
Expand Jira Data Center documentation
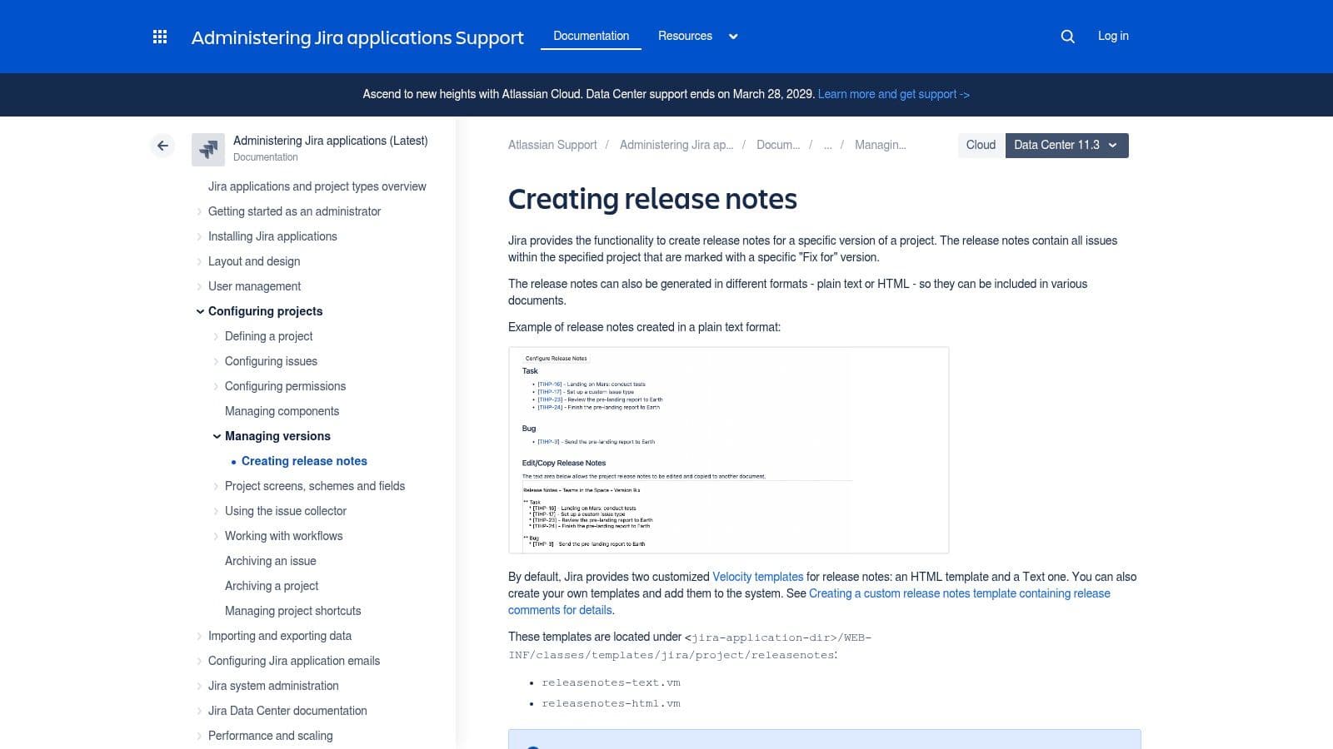click(x=200, y=711)
